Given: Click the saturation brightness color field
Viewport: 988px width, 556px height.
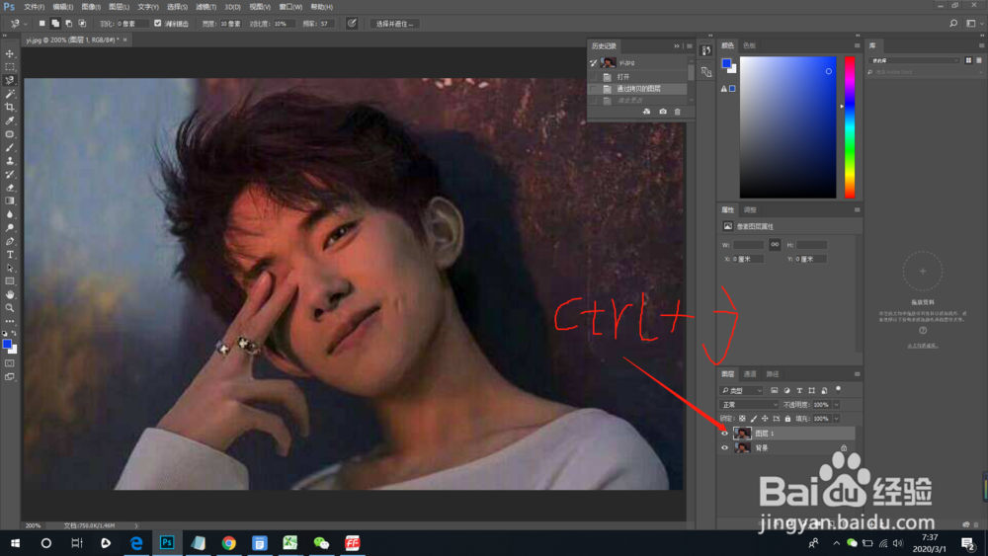Looking at the screenshot, I should [787, 127].
